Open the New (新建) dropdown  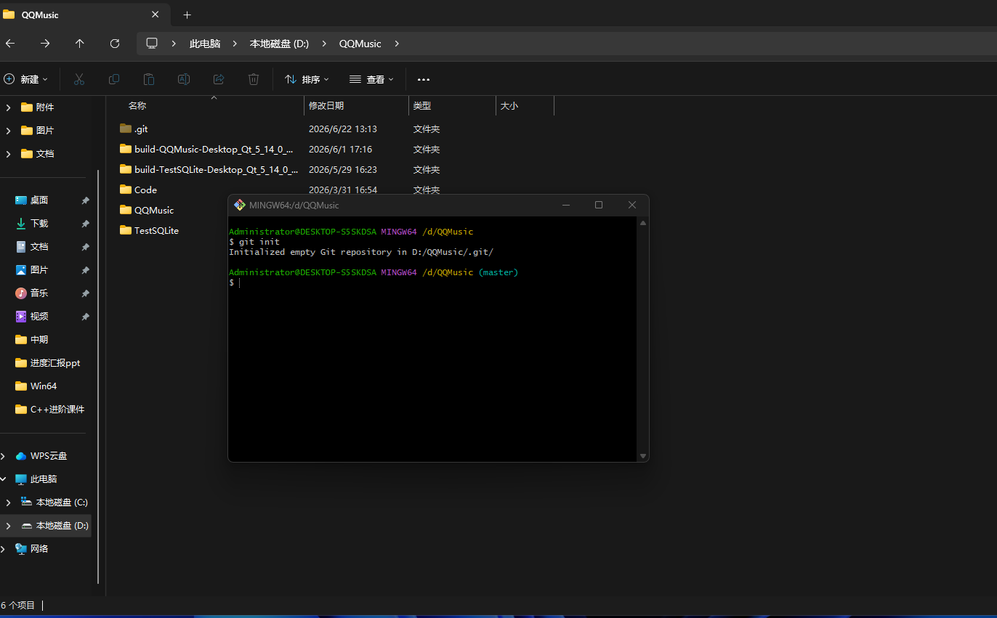click(26, 79)
